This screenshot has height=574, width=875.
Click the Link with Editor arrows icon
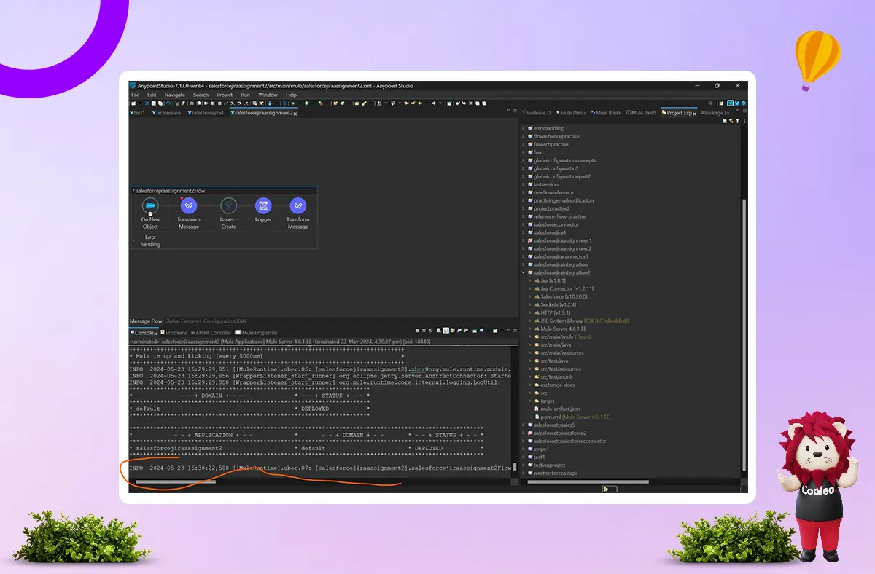(x=732, y=121)
